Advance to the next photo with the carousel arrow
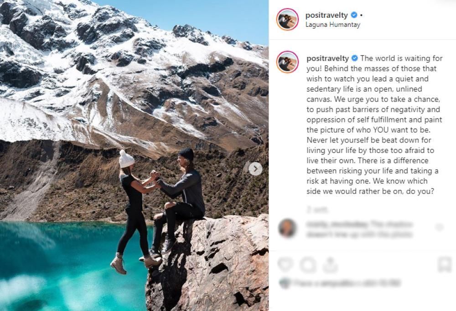 point(255,169)
